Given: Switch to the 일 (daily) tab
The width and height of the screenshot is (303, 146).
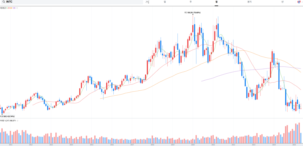Looking at the screenshot, I should click(x=165, y=2).
